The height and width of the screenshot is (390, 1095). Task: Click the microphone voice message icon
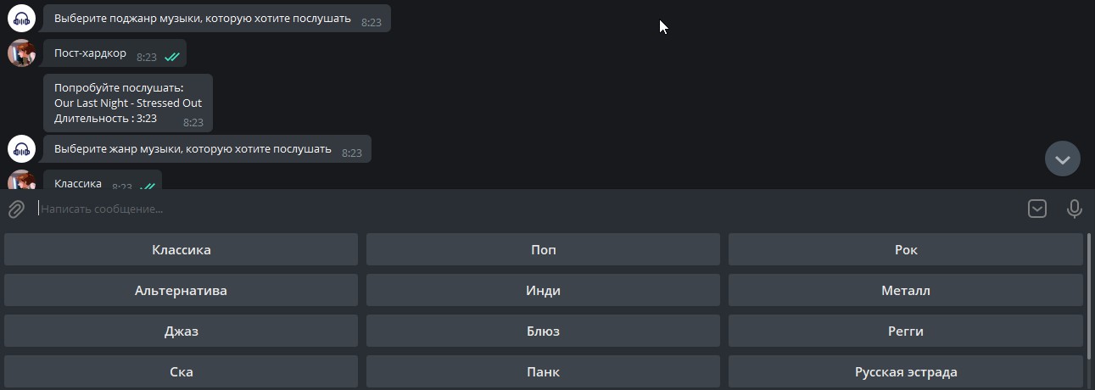(1074, 209)
